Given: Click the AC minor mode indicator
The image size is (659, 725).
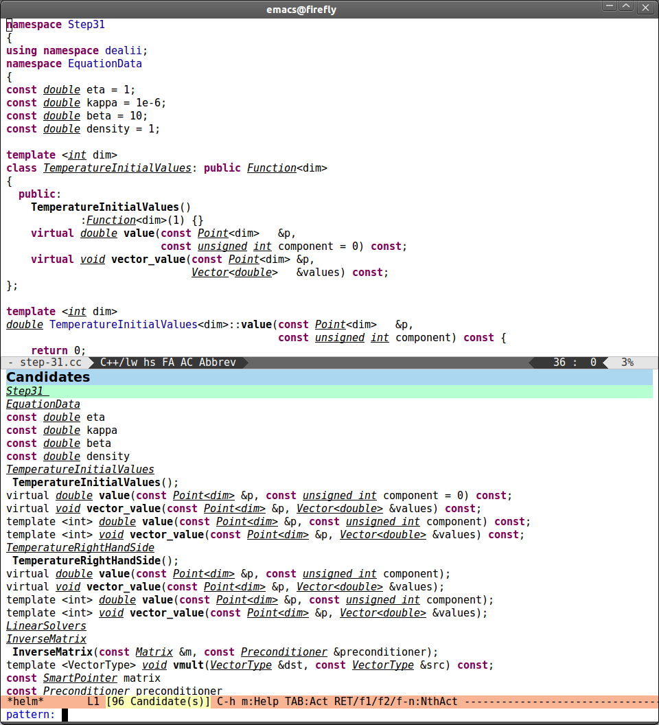Looking at the screenshot, I should (186, 362).
